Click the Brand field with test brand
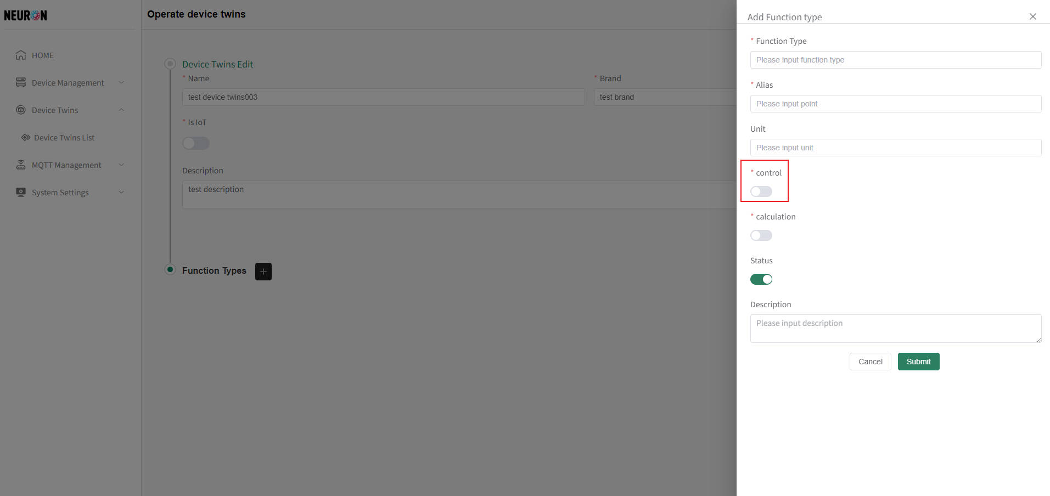This screenshot has height=496, width=1050. (x=665, y=97)
